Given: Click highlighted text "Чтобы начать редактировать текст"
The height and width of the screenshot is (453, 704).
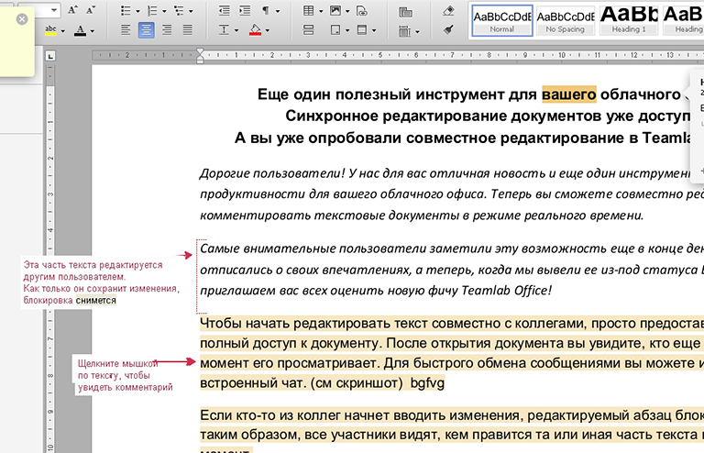Looking at the screenshot, I should [x=313, y=324].
